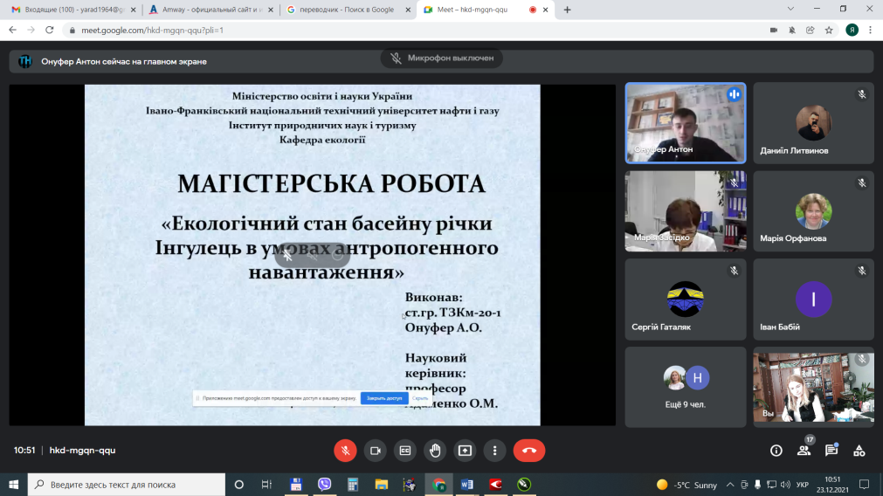The height and width of the screenshot is (496, 883).
Task: Switch to Amway tab
Action: pyautogui.click(x=211, y=10)
